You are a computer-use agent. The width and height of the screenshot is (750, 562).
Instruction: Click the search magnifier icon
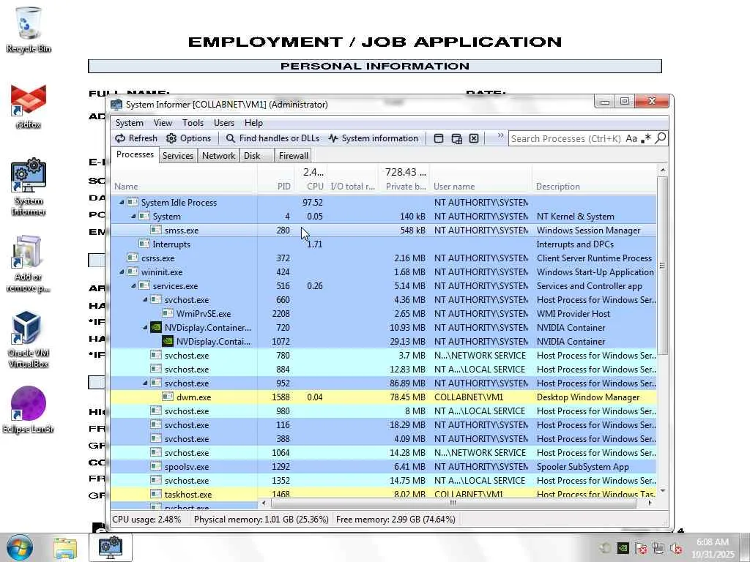point(661,138)
